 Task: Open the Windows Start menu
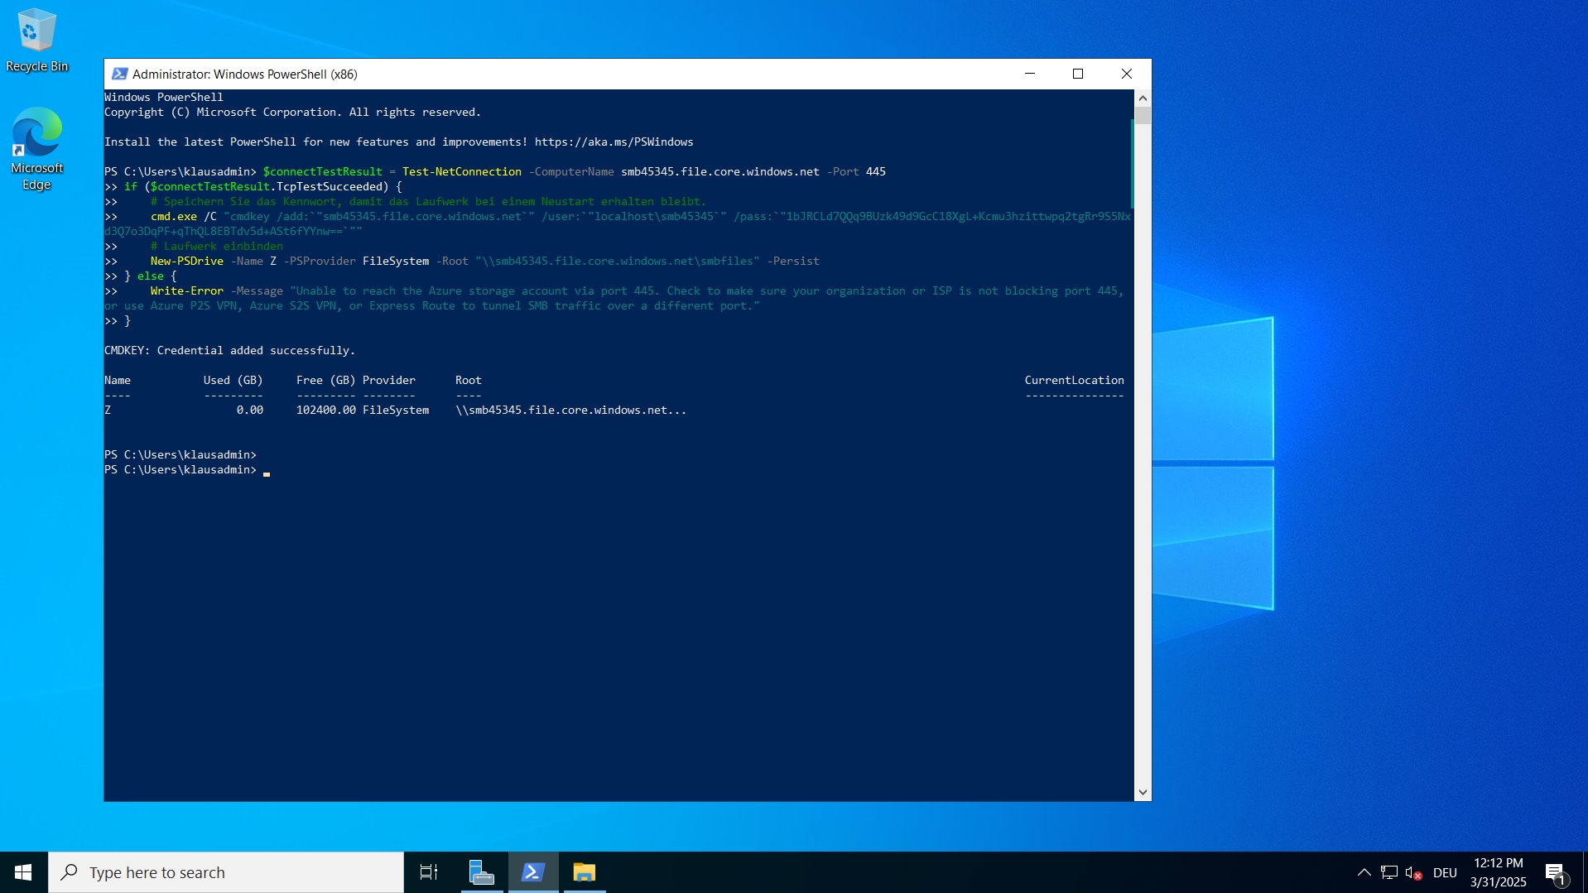pos(23,872)
